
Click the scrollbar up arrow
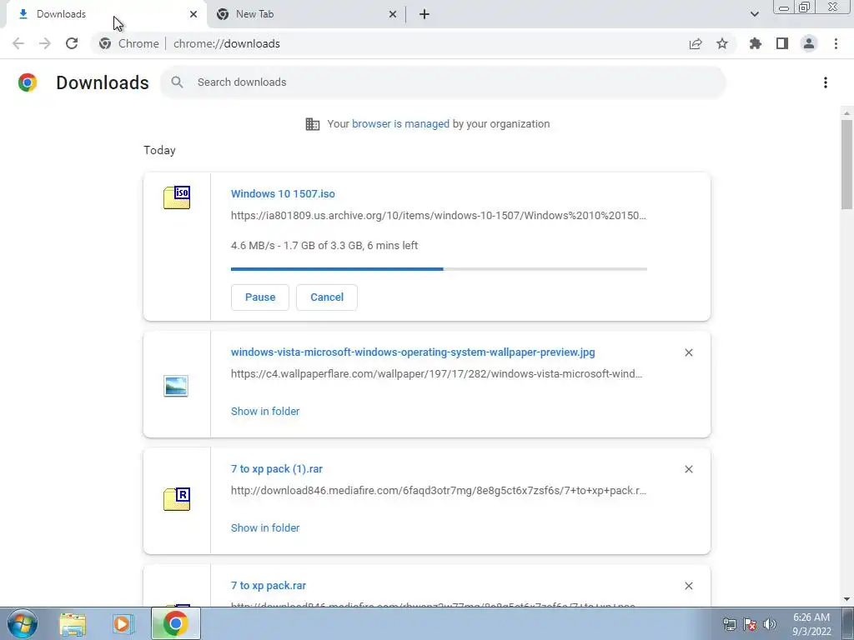pyautogui.click(x=846, y=113)
